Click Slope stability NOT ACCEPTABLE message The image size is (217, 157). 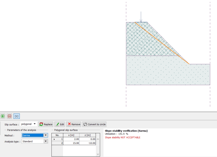point(123,137)
